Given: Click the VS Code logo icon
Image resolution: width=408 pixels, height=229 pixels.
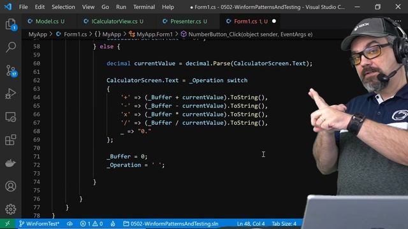Looking at the screenshot, I should point(8,7).
